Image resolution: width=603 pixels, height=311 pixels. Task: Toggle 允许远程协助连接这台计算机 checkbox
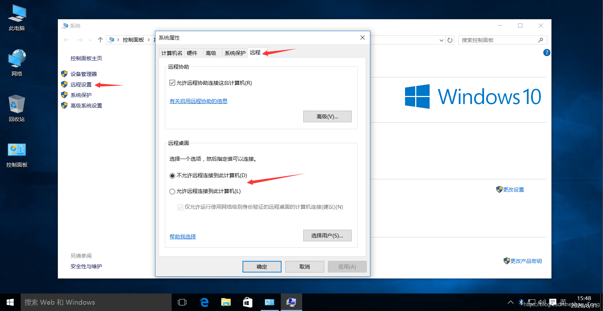click(172, 83)
